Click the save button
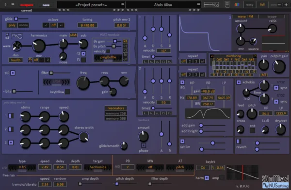The width and height of the screenshot is (291, 190). point(46,5)
